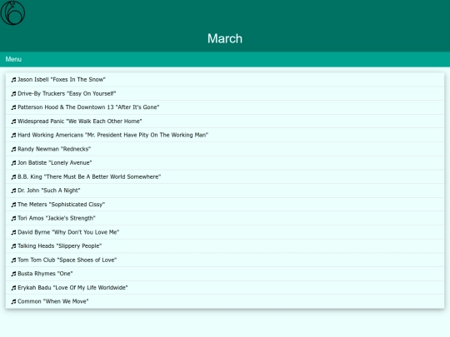Select Busta Rhymes "One"
The height and width of the screenshot is (337, 450).
[225, 274]
